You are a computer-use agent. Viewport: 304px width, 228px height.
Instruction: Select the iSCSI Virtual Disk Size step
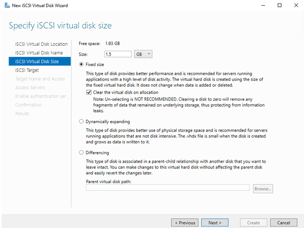click(x=37, y=61)
